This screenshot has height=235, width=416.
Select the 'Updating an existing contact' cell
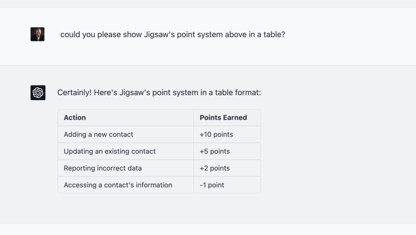125,151
